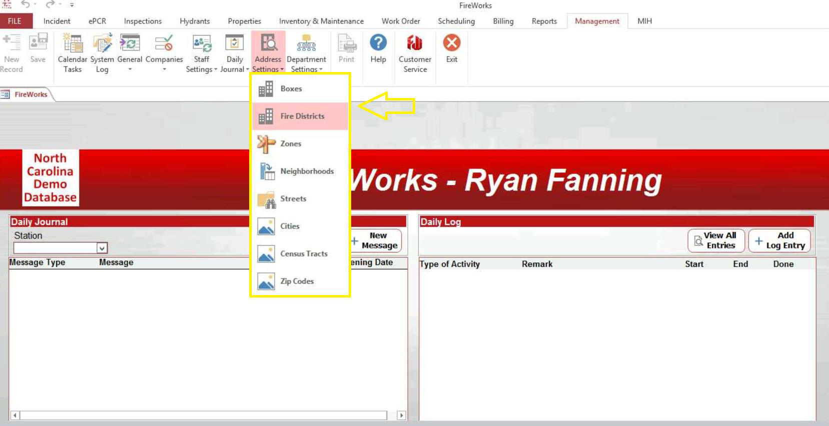829x426 pixels.
Task: Expand the Companies dropdown arrow
Action: tap(164, 69)
